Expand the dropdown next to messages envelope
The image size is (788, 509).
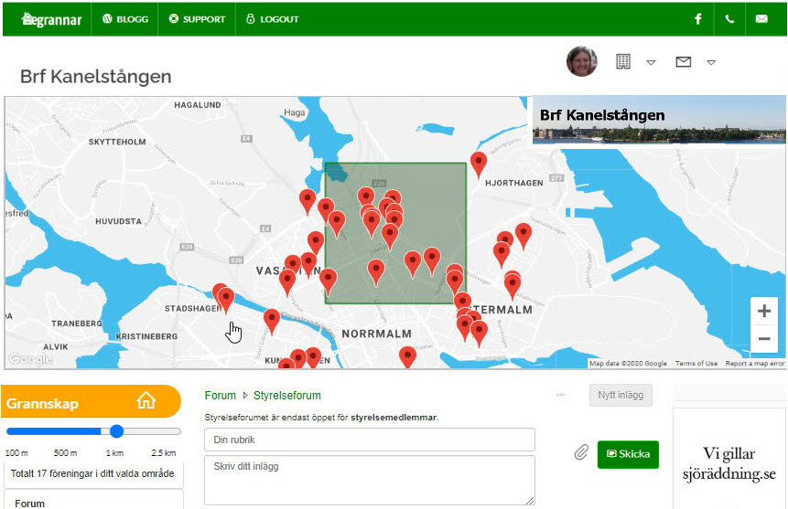pos(710,63)
